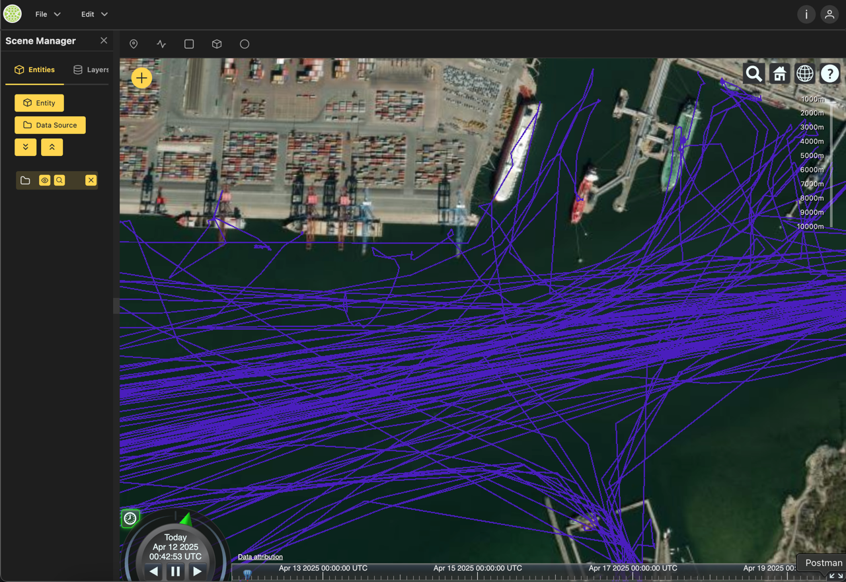Open the Data attribution link
The image size is (846, 582).
click(x=260, y=557)
